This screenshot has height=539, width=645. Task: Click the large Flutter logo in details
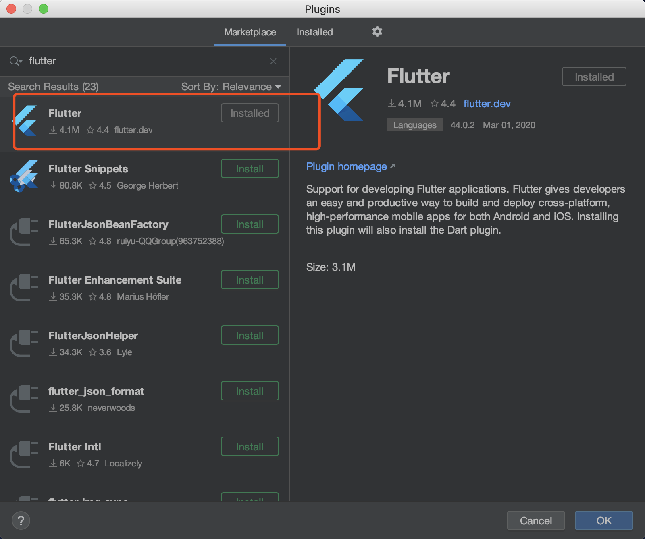pyautogui.click(x=339, y=90)
